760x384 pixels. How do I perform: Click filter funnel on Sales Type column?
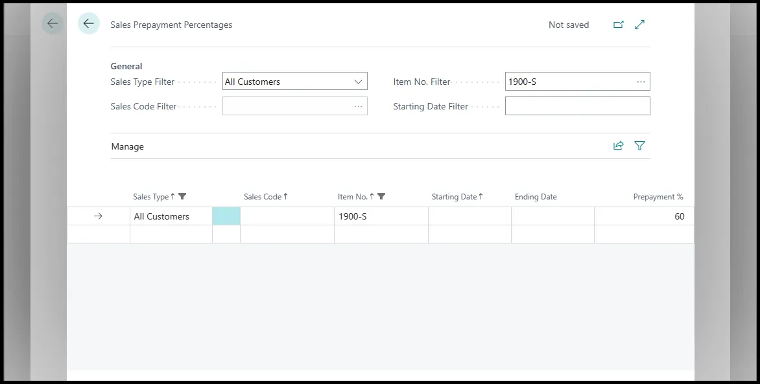pos(182,197)
